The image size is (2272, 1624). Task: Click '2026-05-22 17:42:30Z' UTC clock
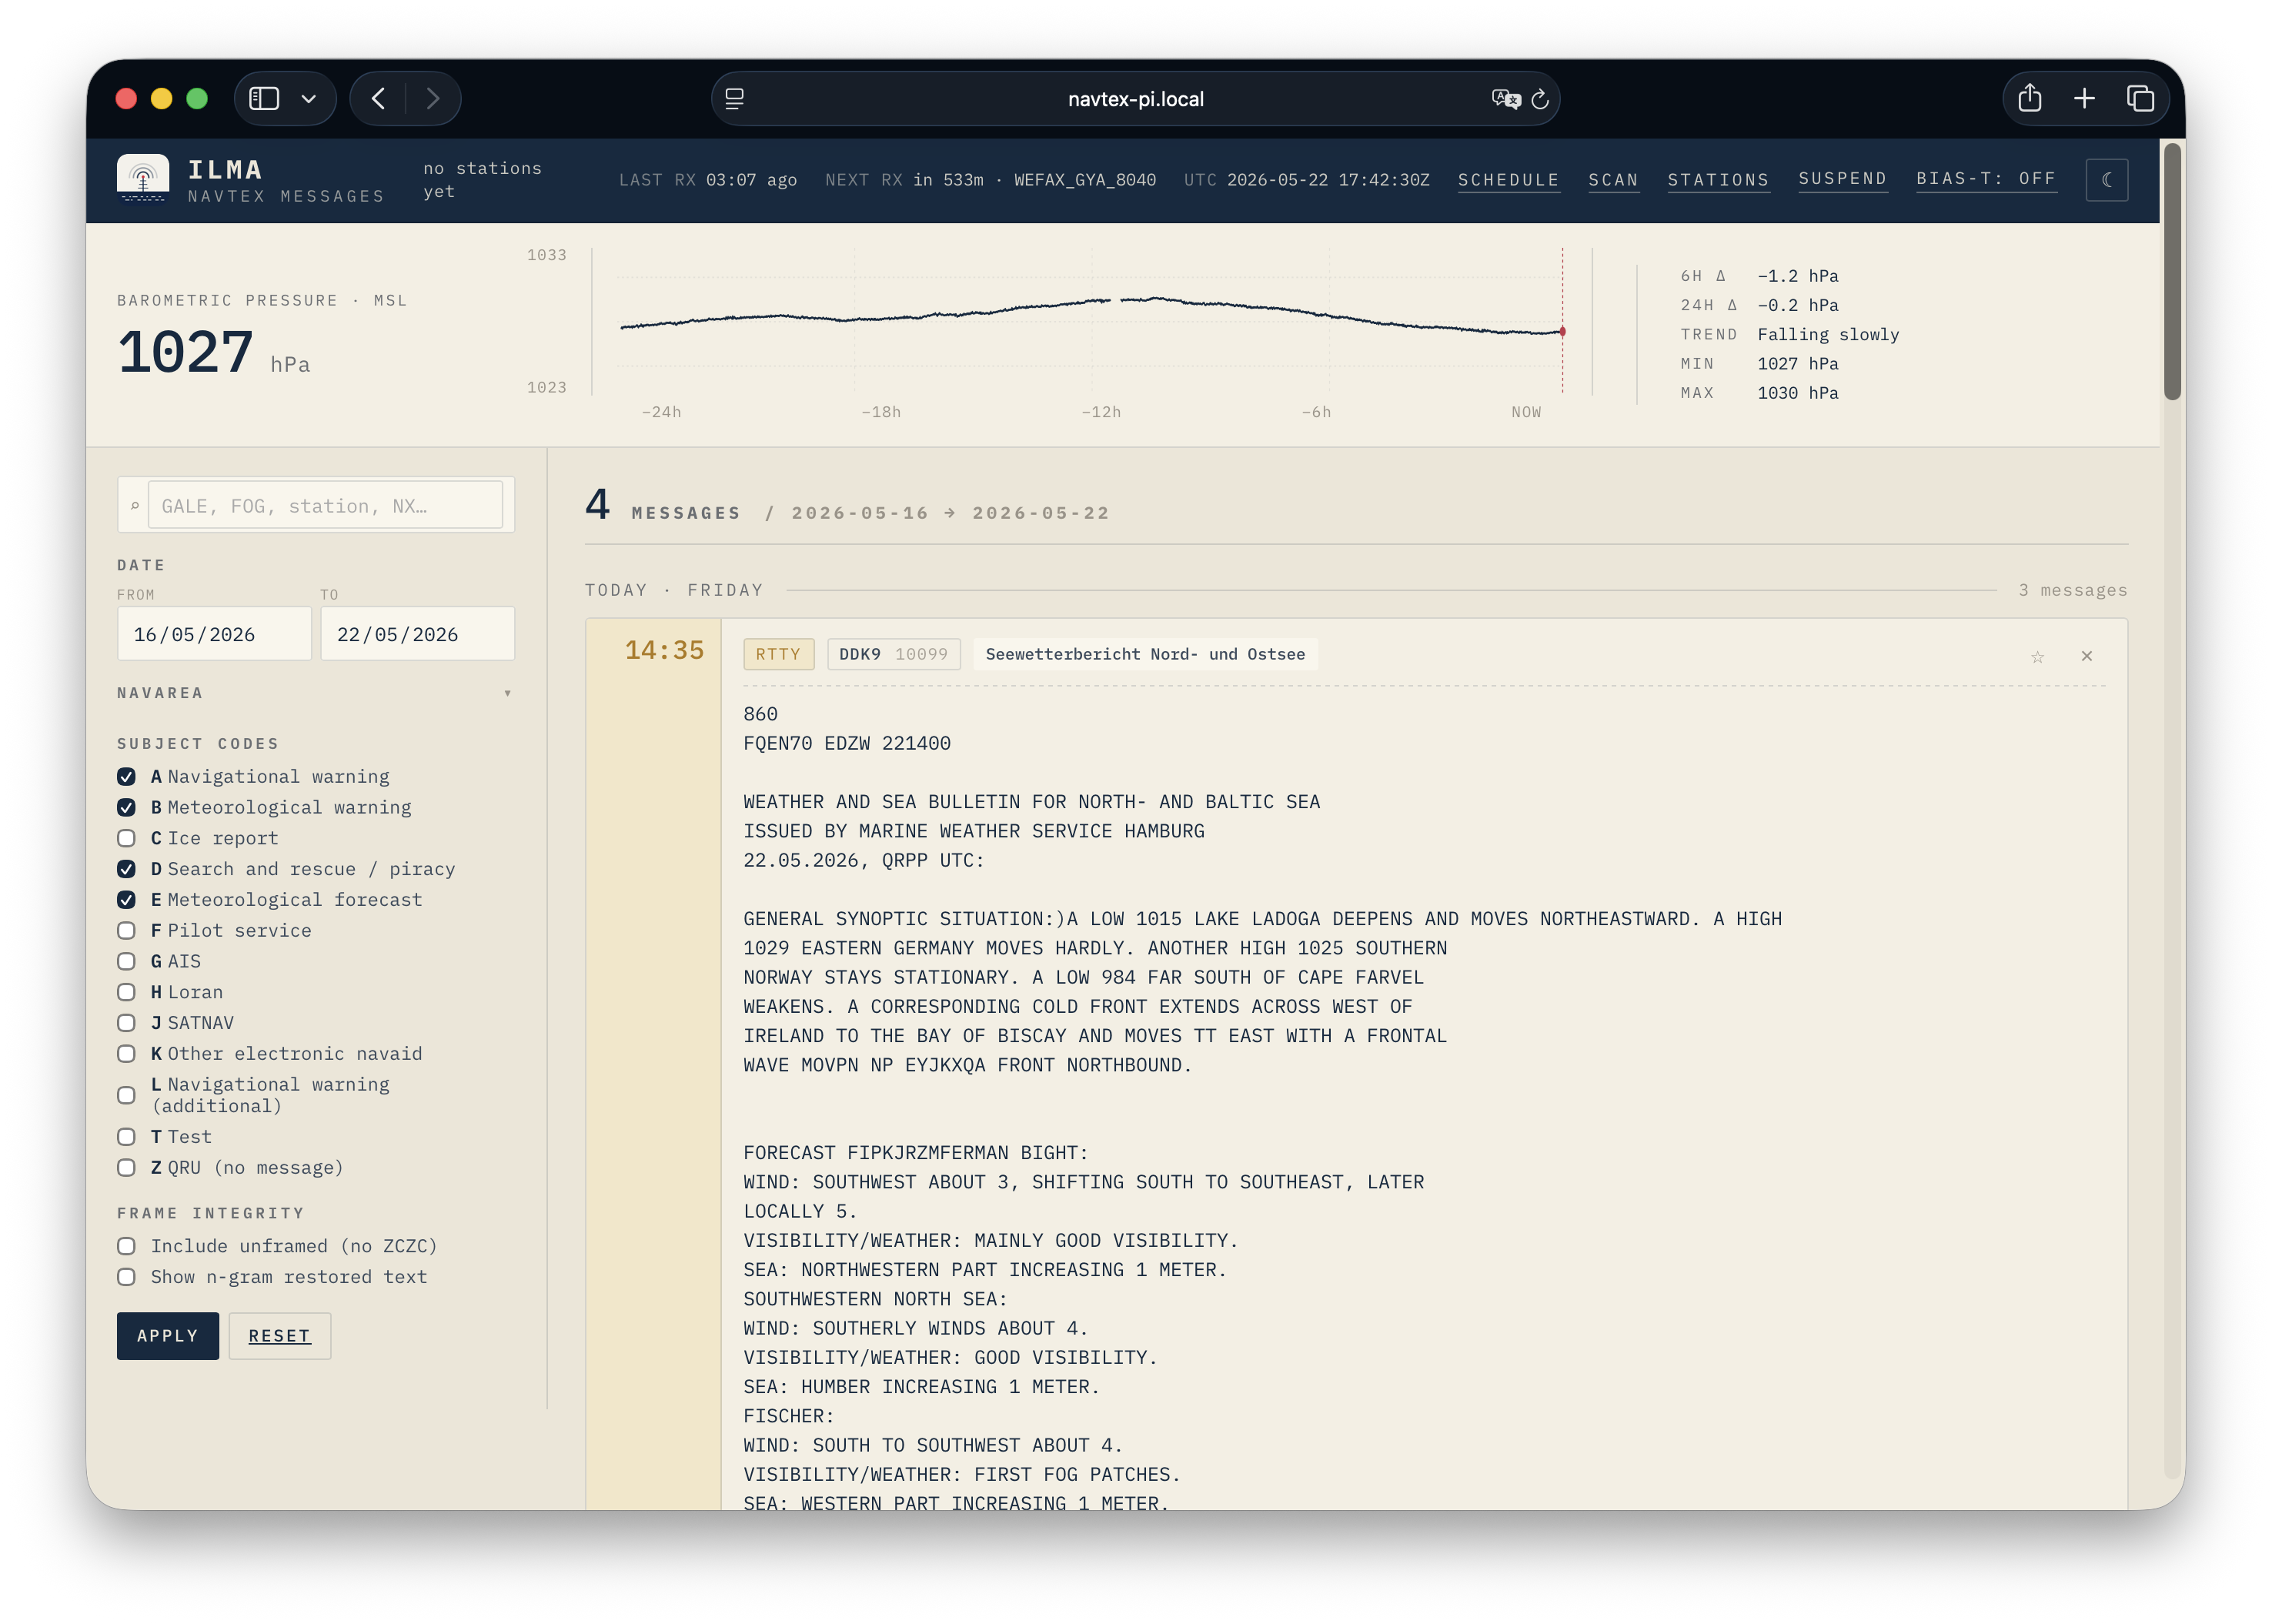click(1328, 180)
